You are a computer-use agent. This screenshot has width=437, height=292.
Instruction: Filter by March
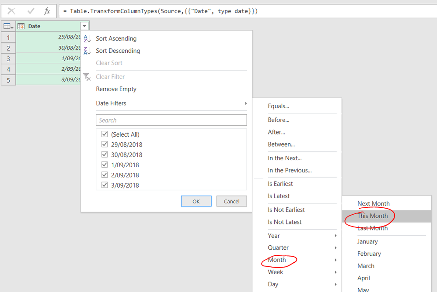(x=366, y=266)
